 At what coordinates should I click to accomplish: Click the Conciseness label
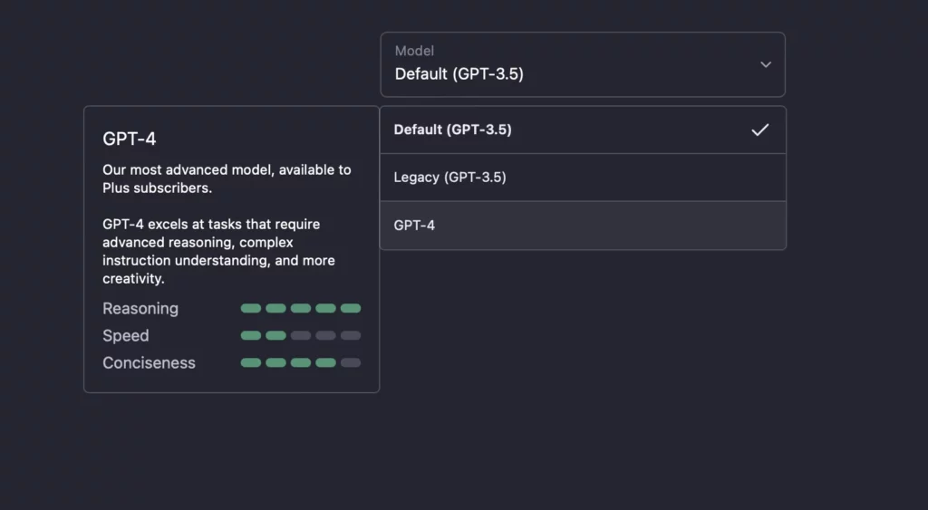(149, 363)
